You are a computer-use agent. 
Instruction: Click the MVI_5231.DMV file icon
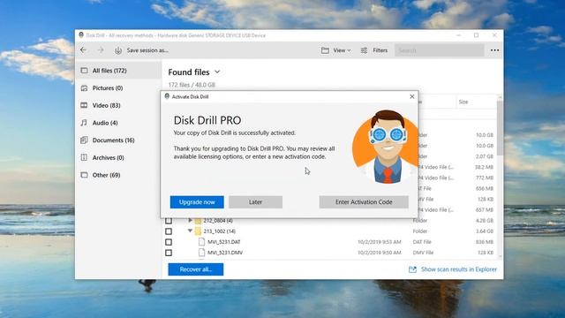202,253
